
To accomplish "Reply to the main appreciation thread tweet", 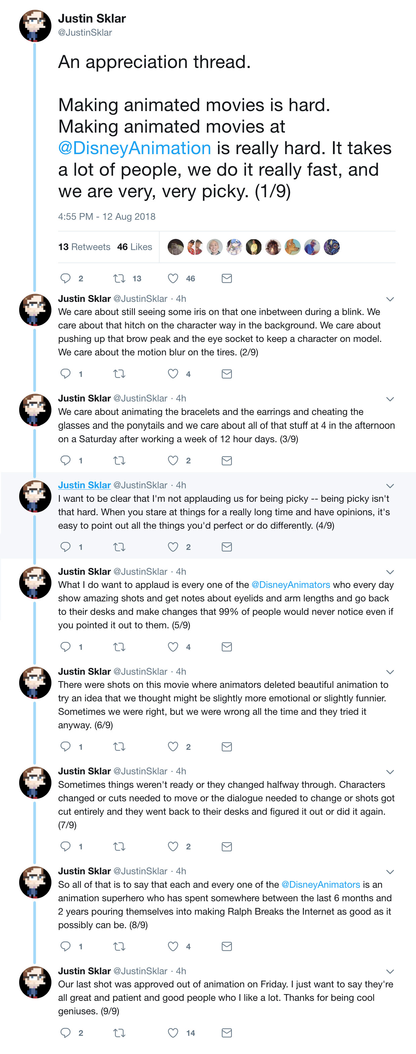I will pyautogui.click(x=66, y=278).
